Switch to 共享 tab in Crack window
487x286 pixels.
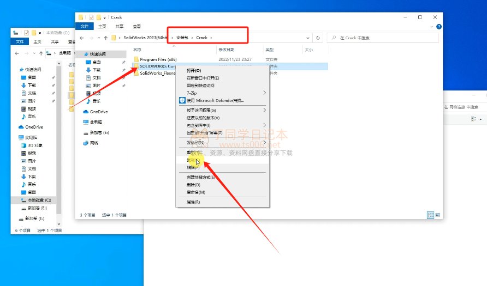pyautogui.click(x=119, y=26)
